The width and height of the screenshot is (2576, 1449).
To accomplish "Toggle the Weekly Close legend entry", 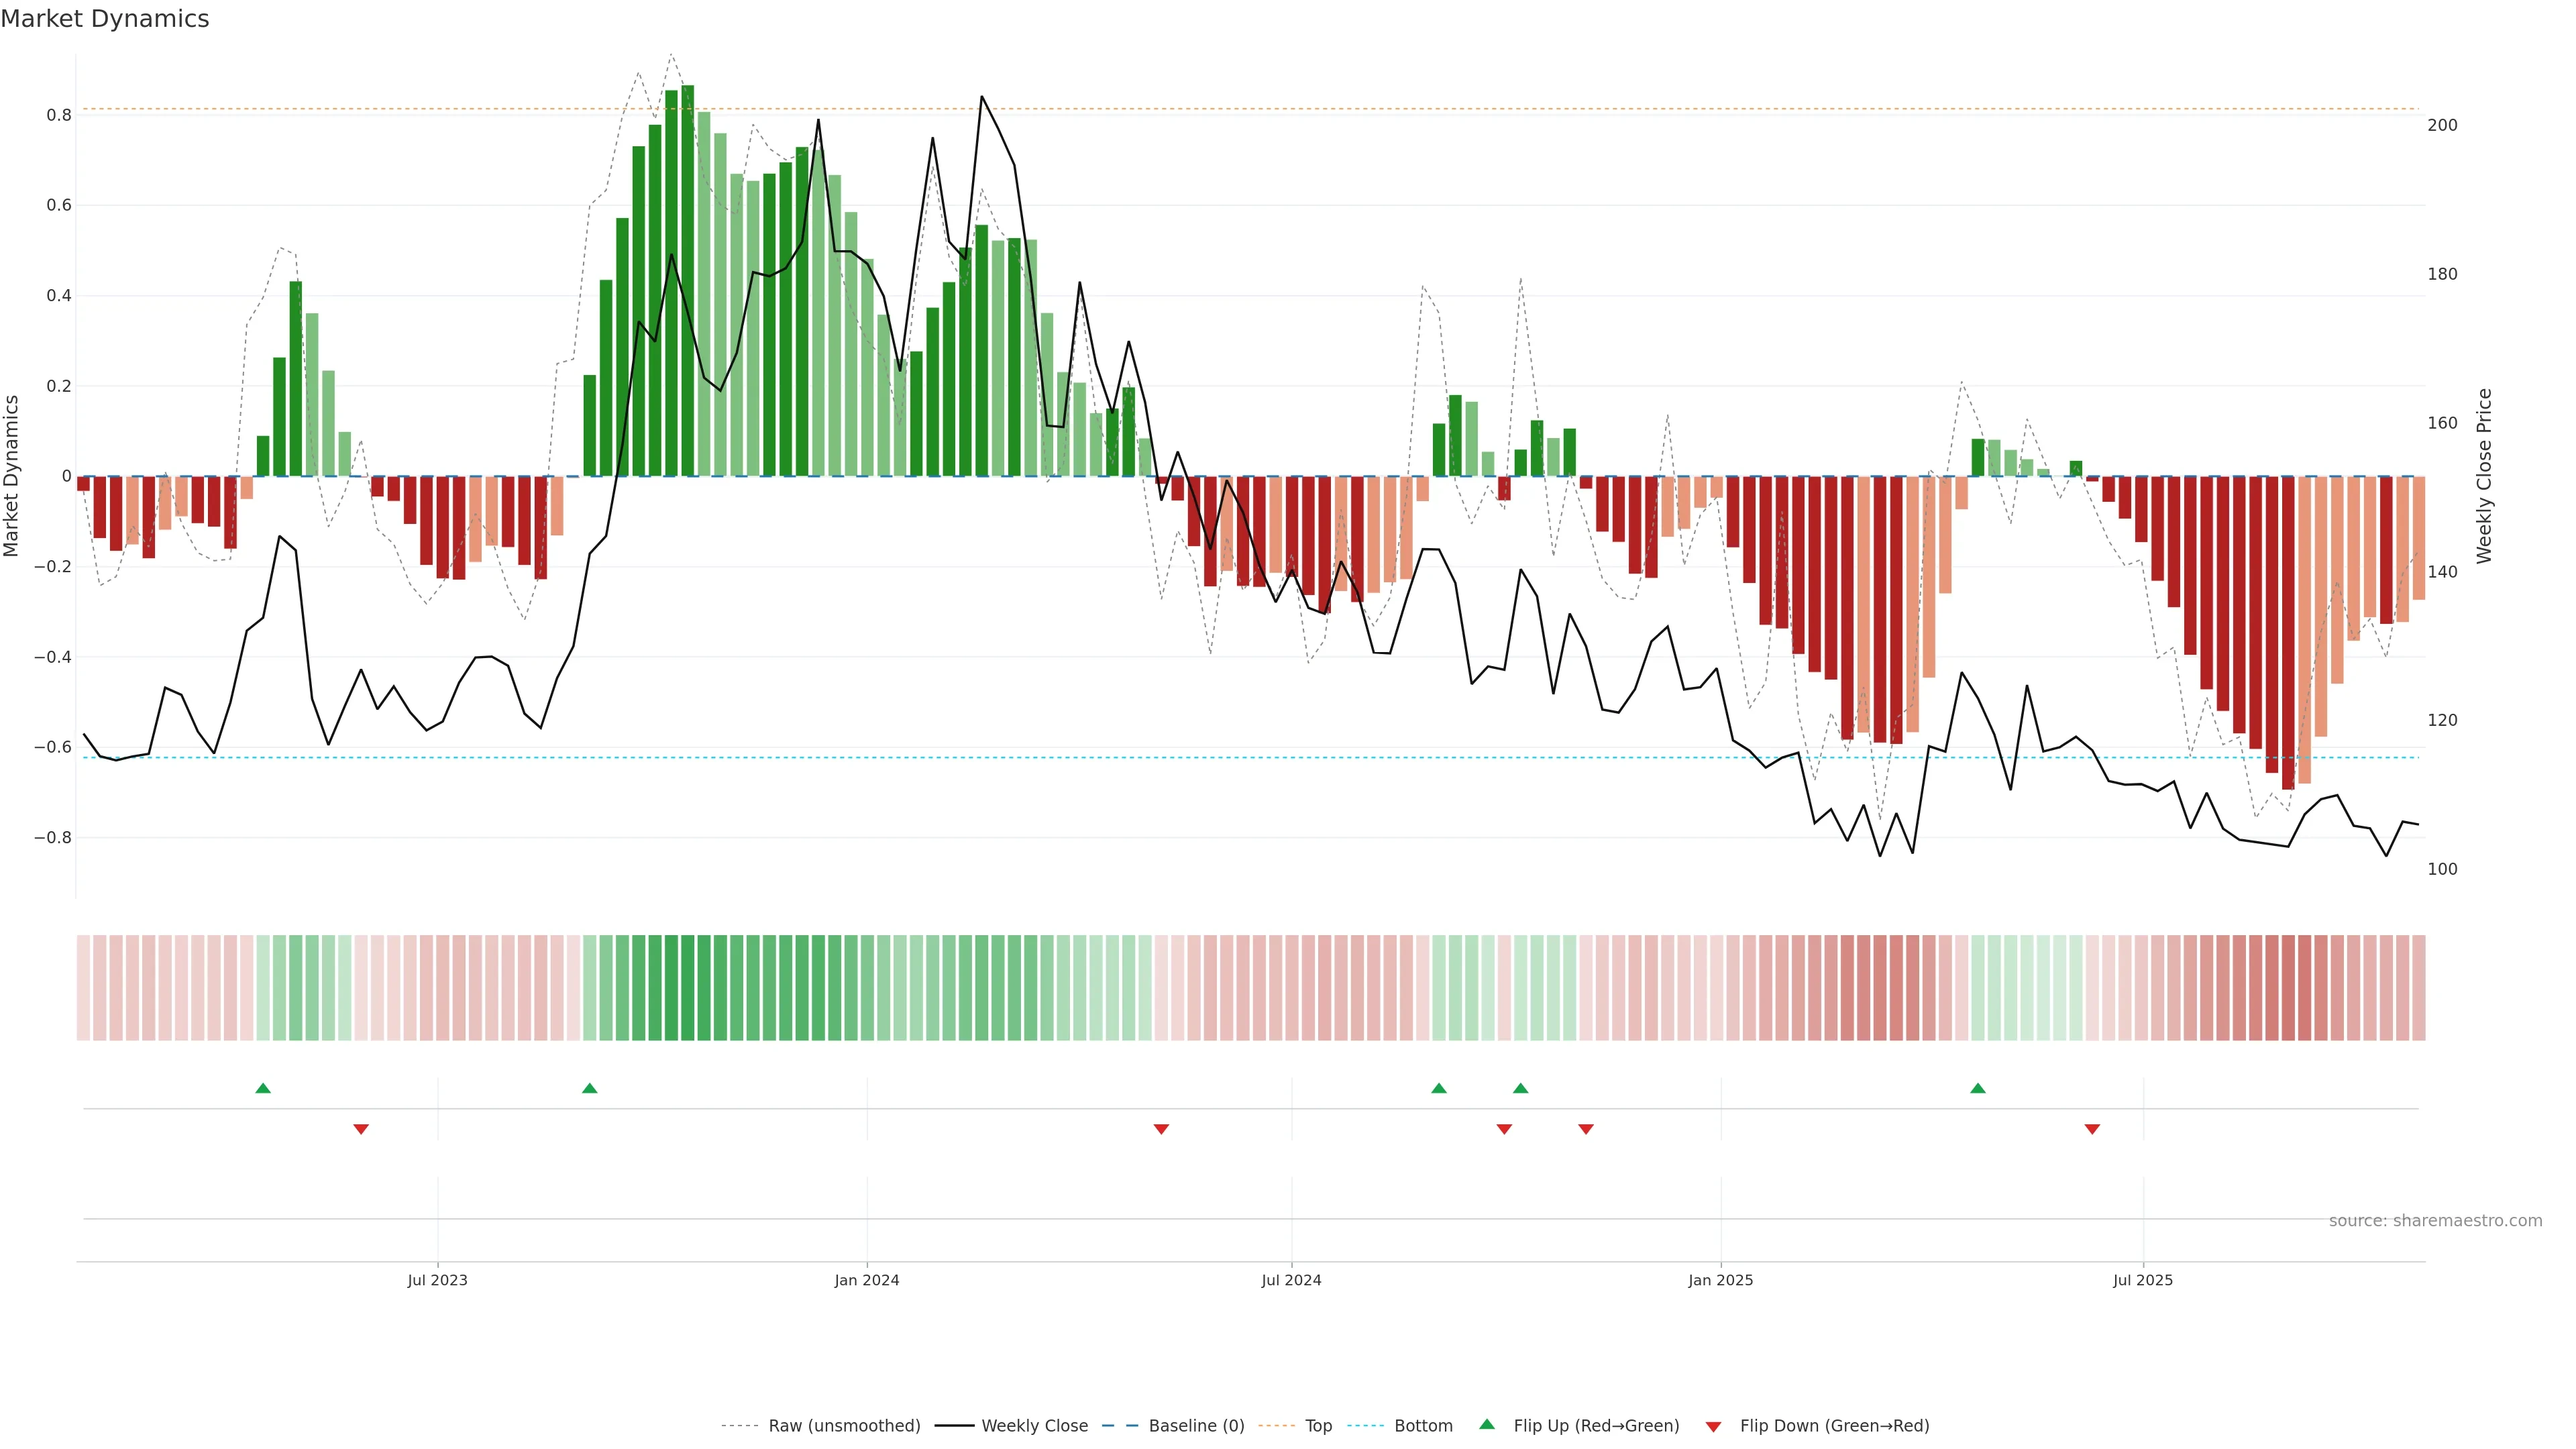I will (x=1034, y=1425).
